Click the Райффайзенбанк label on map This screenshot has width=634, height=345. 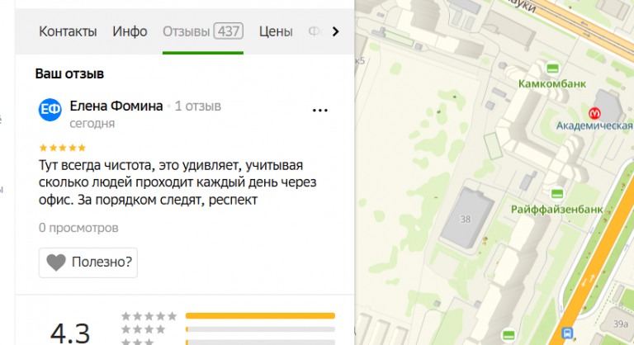(x=556, y=210)
